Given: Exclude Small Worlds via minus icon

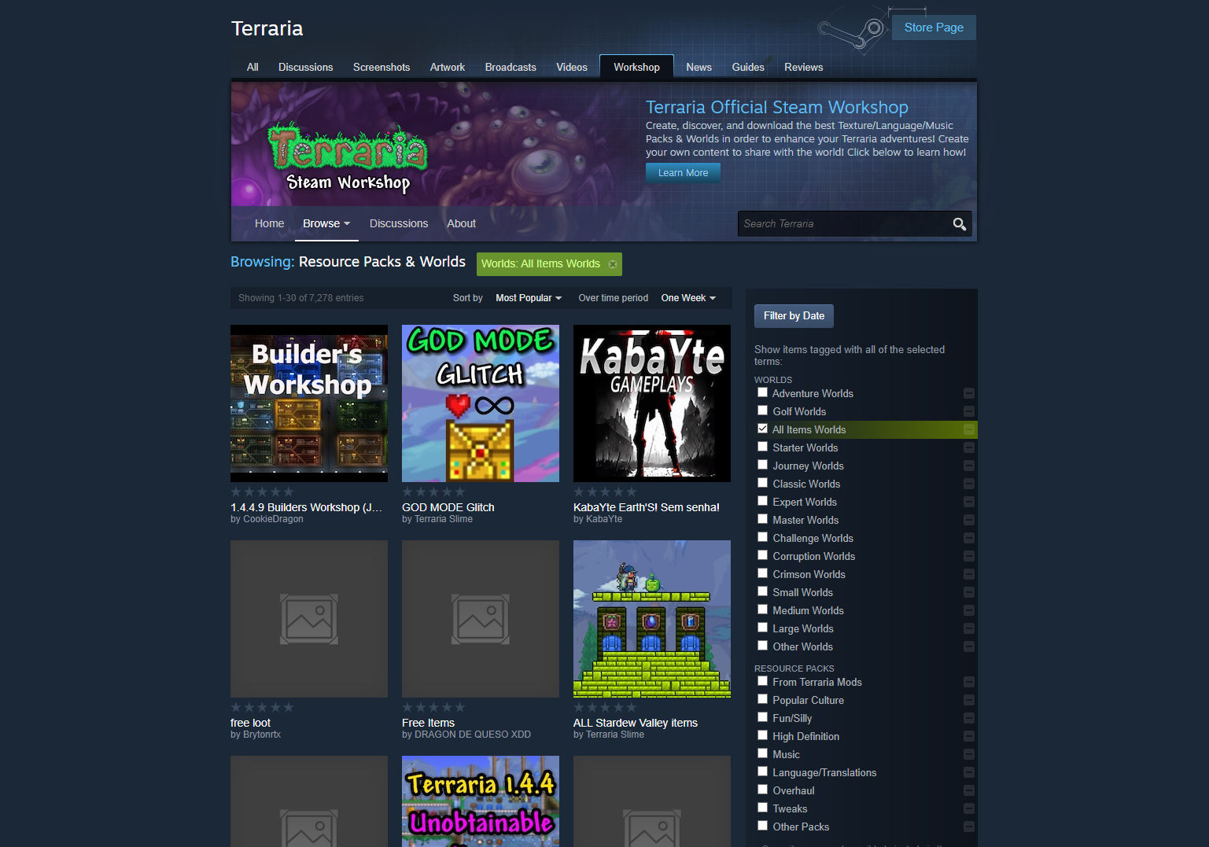Looking at the screenshot, I should click(969, 592).
